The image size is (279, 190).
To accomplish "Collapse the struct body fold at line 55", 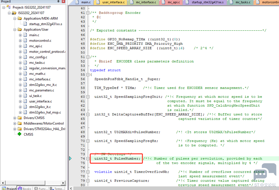I will click(x=88, y=75).
